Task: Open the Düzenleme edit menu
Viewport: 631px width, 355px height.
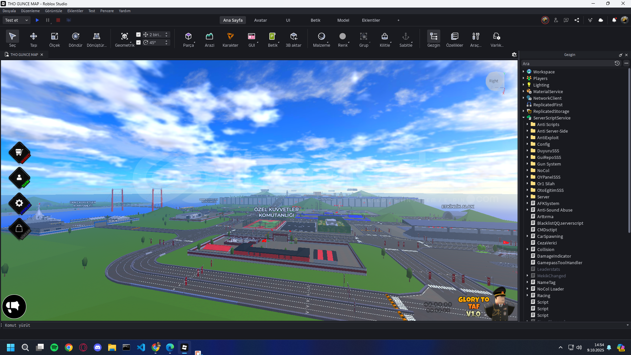Action: point(30,11)
